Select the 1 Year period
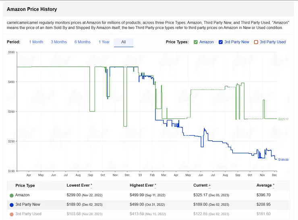The image size is (298, 220). [104, 42]
